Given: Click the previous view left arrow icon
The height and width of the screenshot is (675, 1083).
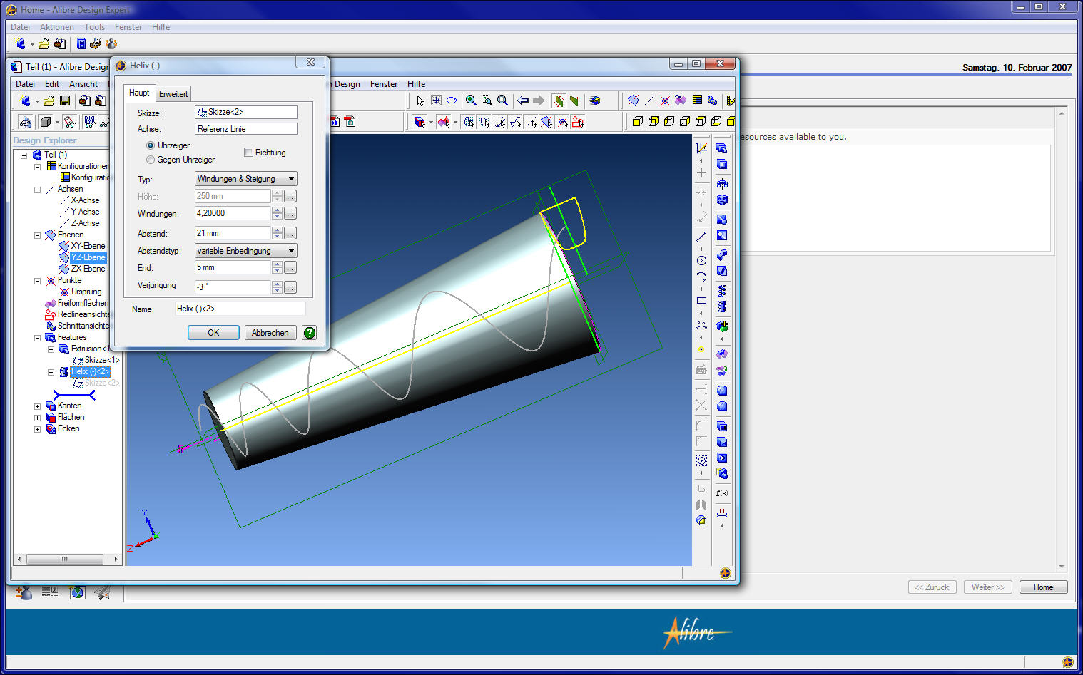Looking at the screenshot, I should click(523, 101).
